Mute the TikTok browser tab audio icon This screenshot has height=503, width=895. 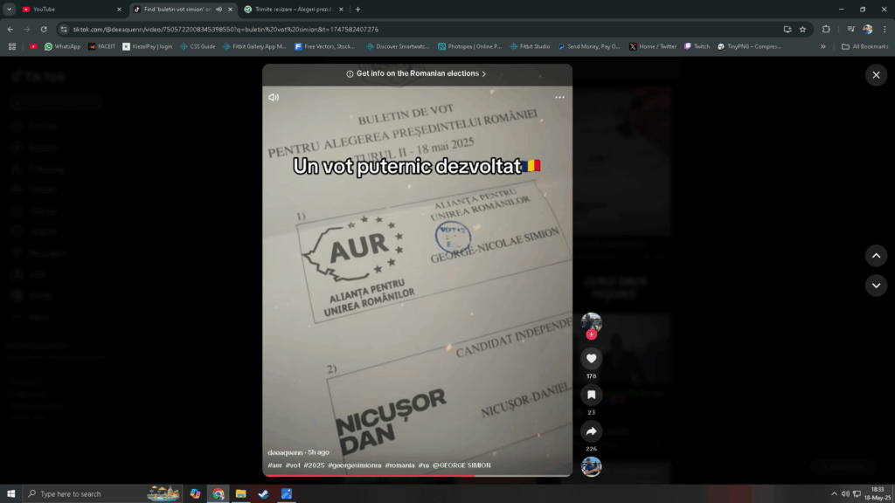click(x=219, y=9)
